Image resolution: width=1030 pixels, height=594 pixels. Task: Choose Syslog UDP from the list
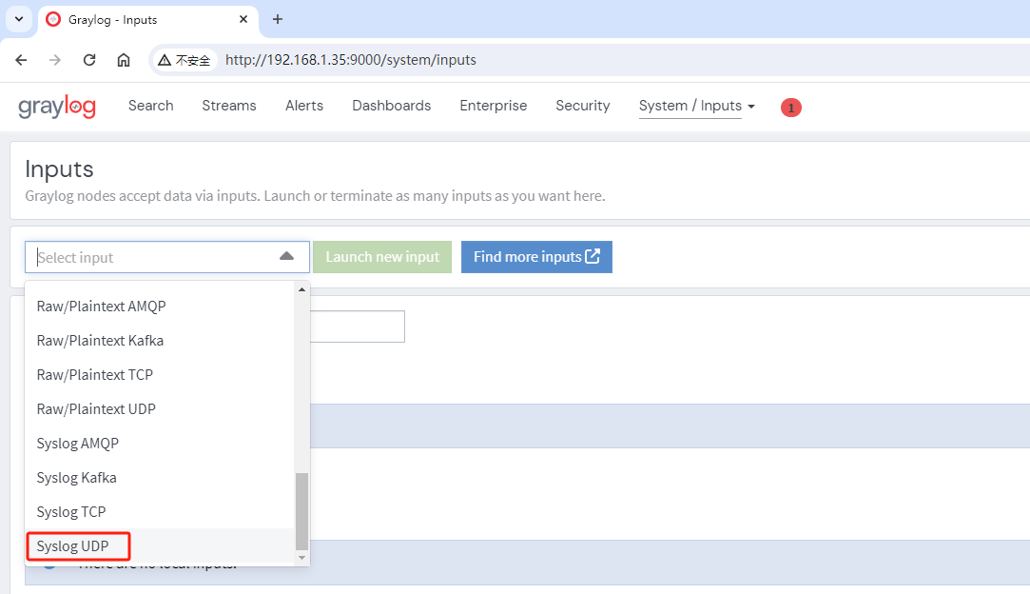pyautogui.click(x=160, y=546)
